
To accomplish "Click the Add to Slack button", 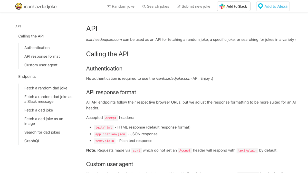I will (x=234, y=6).
